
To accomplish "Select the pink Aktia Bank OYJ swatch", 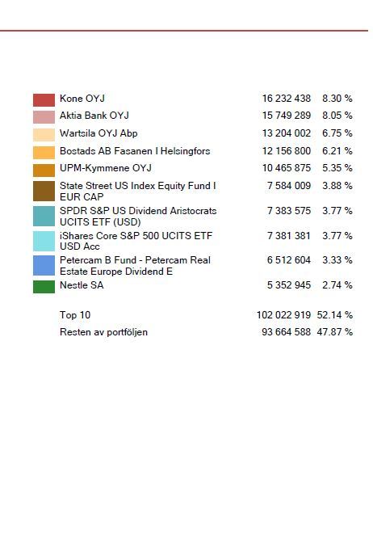I will (x=44, y=117).
